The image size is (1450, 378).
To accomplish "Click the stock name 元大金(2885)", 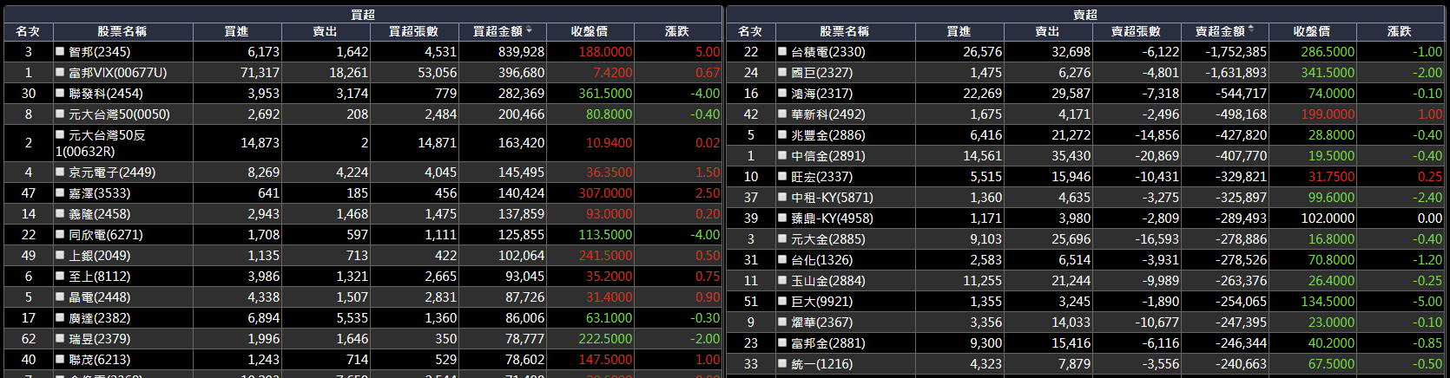I will (828, 238).
